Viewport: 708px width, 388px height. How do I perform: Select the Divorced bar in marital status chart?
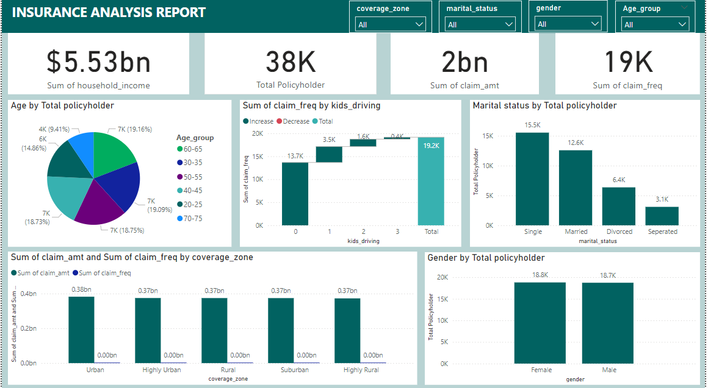[x=619, y=206]
